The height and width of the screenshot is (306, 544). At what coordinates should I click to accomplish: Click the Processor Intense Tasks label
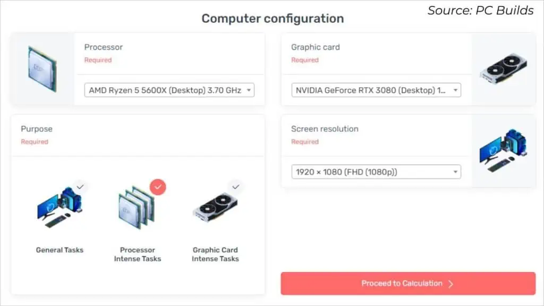138,254
